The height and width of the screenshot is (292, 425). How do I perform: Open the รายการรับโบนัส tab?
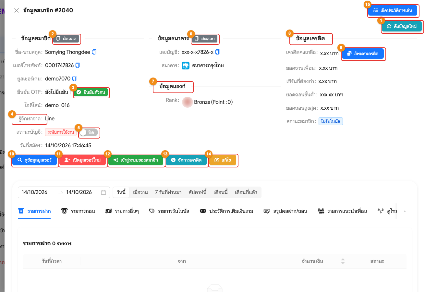click(169, 211)
